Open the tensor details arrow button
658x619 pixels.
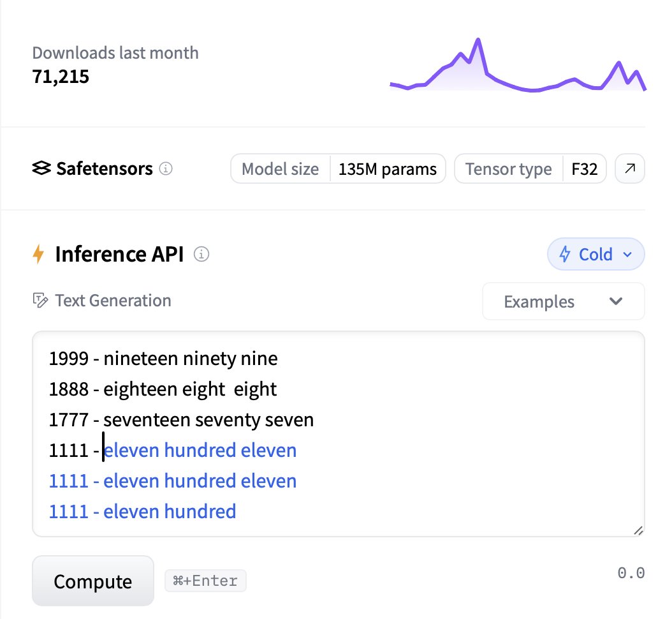[x=629, y=169]
